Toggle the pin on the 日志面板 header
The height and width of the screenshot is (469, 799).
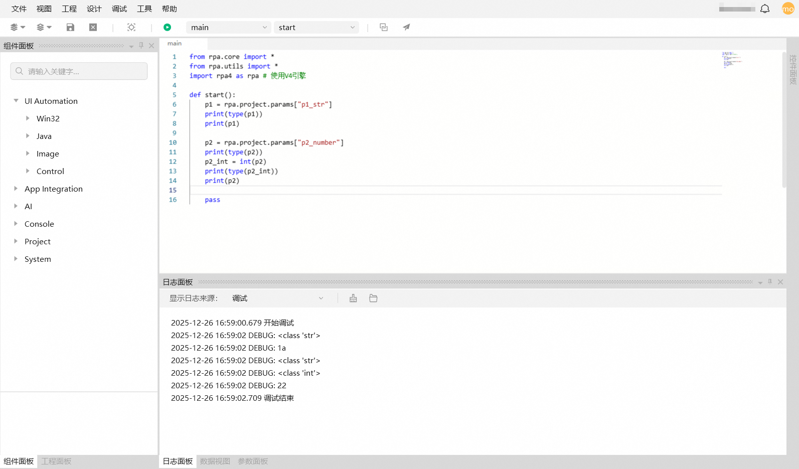coord(770,282)
